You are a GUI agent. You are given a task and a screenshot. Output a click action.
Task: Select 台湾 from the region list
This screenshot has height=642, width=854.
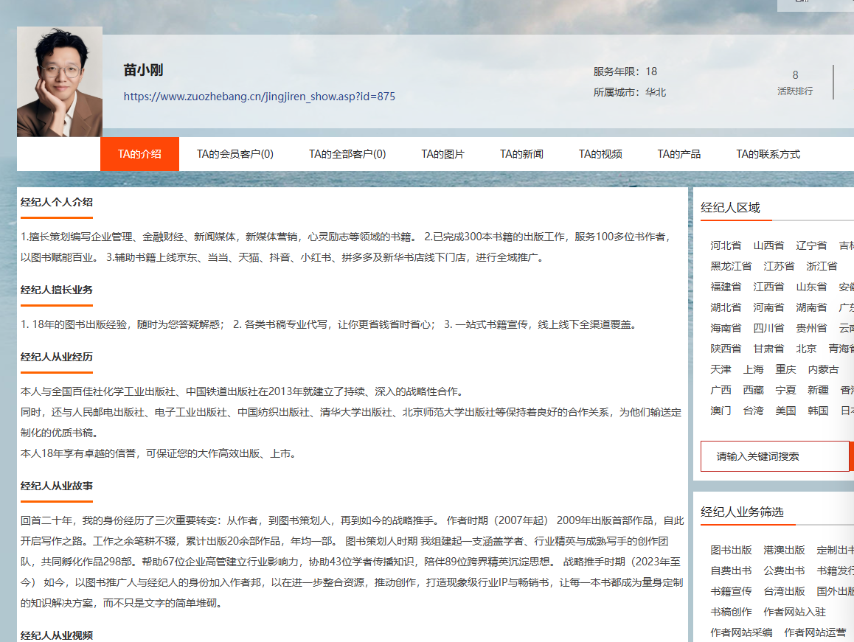(x=753, y=411)
